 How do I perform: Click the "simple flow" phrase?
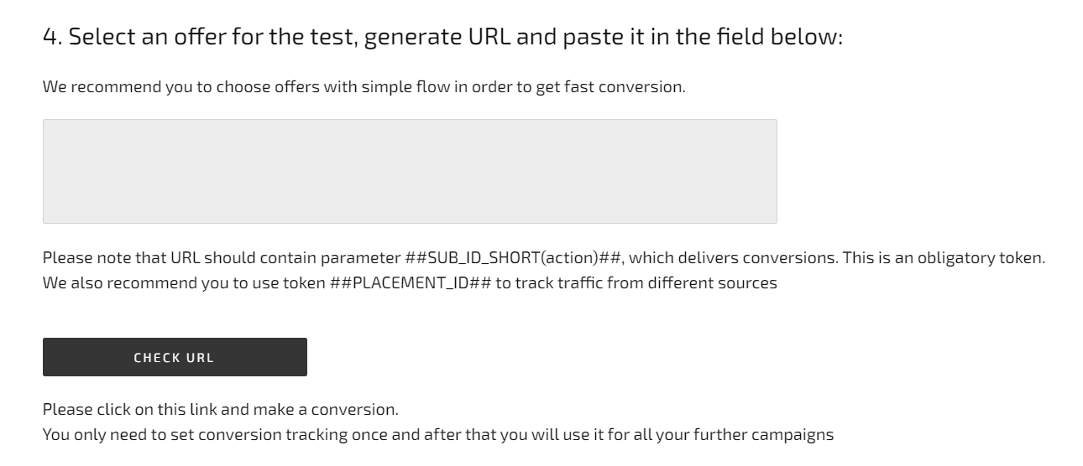[x=394, y=86]
